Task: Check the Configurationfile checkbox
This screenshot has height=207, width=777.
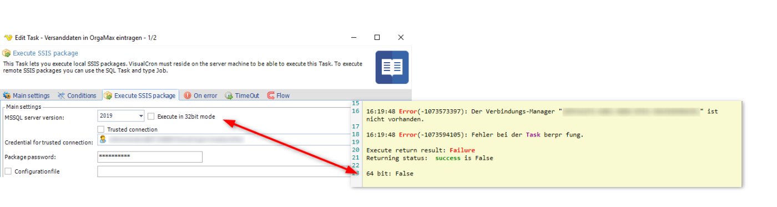Action: pos(8,171)
